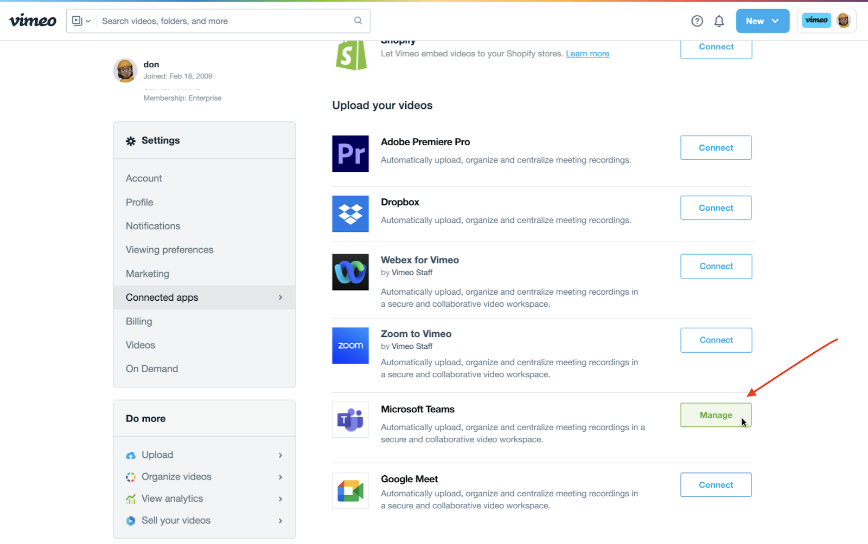Click the Upload your videos heading

tap(382, 106)
